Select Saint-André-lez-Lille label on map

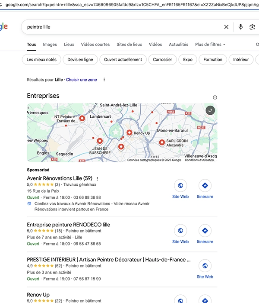coord(118,105)
